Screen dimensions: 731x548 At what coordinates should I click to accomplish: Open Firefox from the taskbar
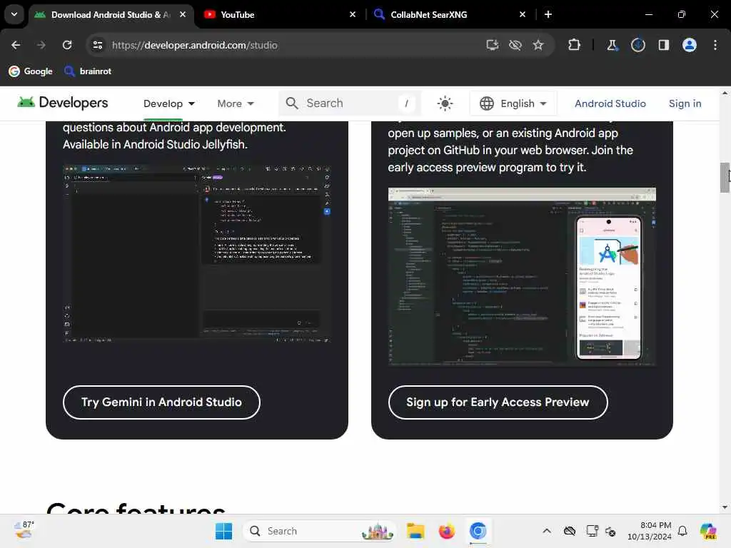[447, 531]
